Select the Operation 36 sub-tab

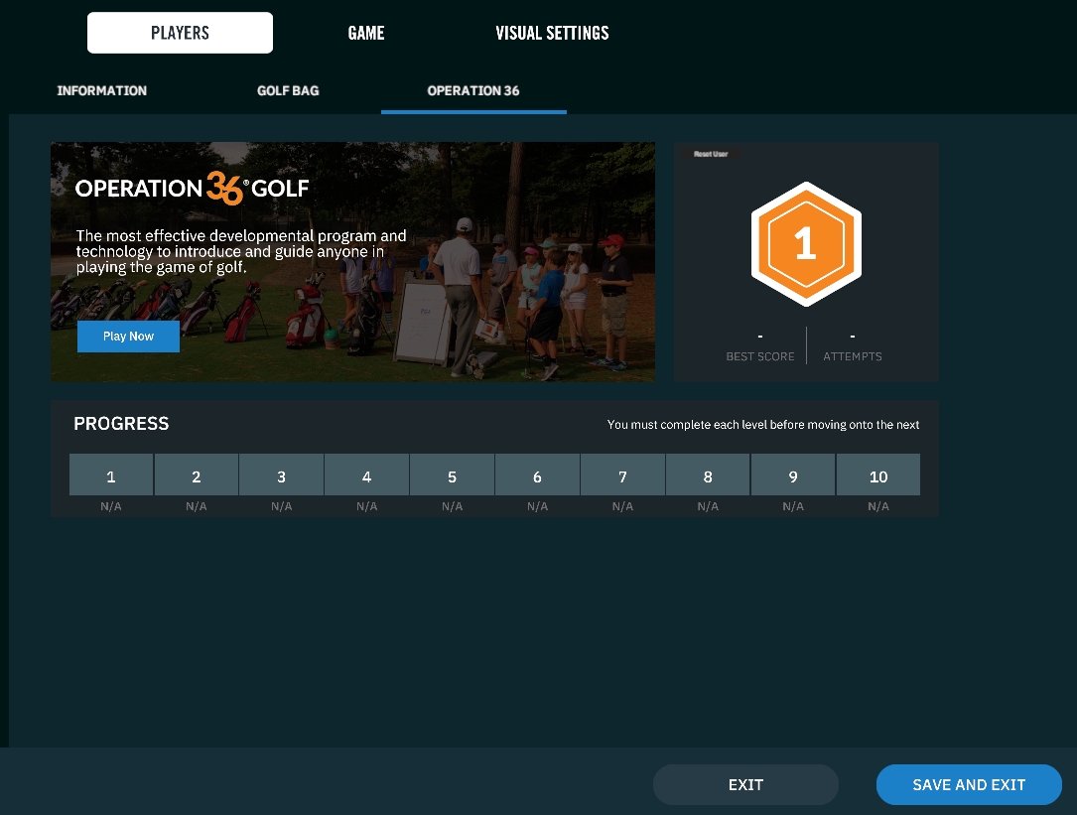(473, 90)
